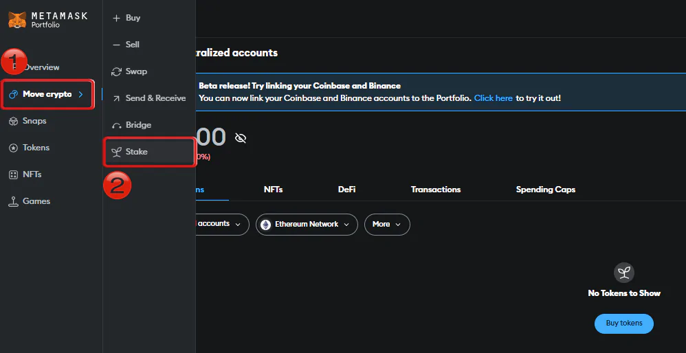Click the Snaps cube icon
Image resolution: width=686 pixels, height=353 pixels.
point(14,121)
